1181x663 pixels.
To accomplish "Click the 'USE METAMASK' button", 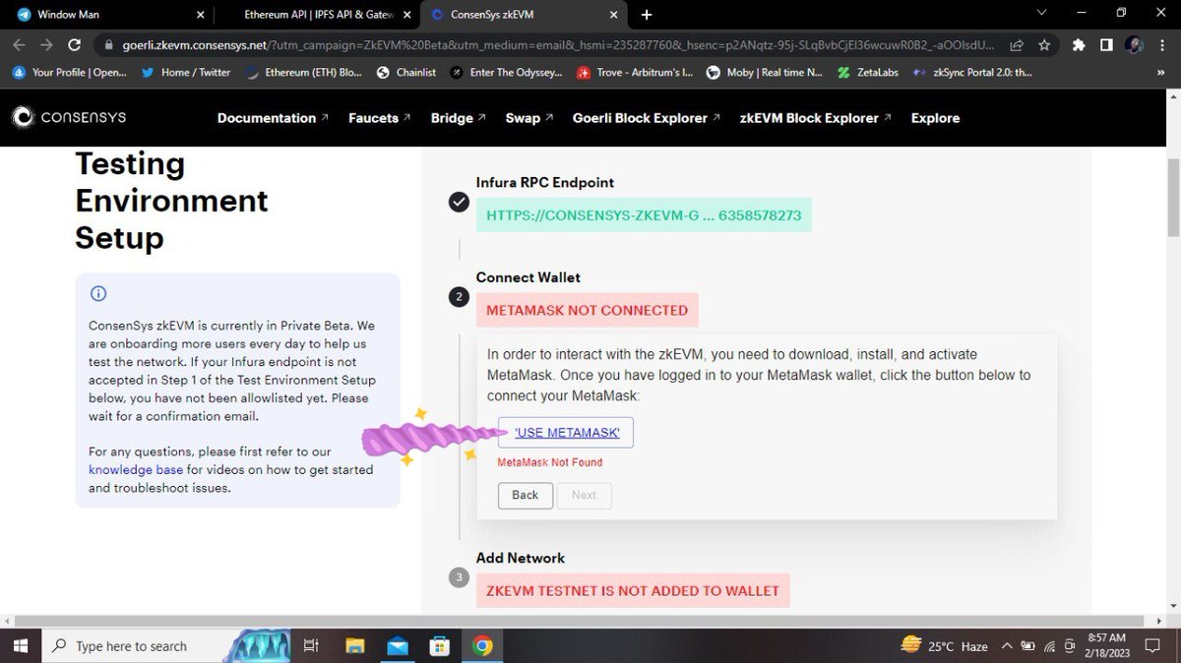I will 565,432.
